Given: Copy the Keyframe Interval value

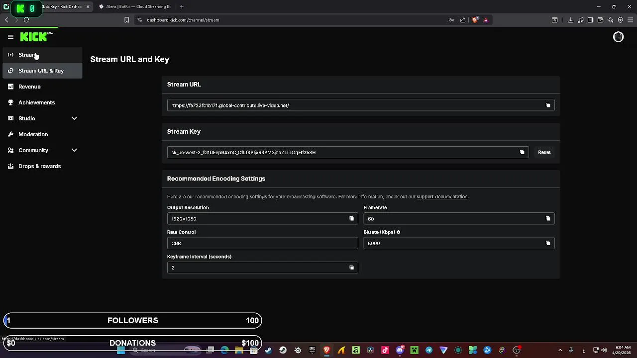Looking at the screenshot, I should (x=351, y=268).
